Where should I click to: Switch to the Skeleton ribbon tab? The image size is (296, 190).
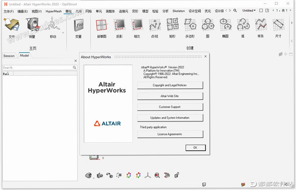coord(179,11)
